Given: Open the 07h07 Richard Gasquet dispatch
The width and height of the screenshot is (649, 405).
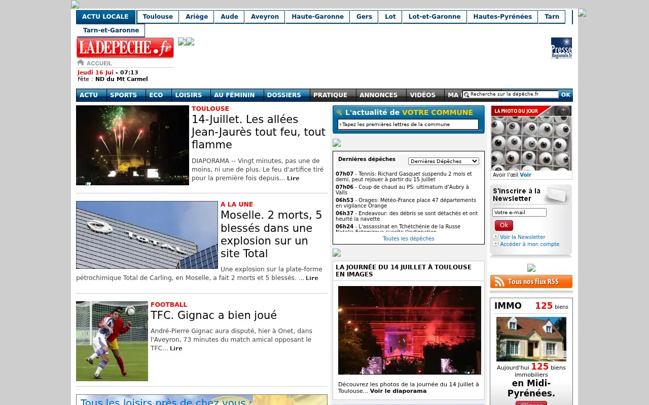Looking at the screenshot, I should 404,176.
